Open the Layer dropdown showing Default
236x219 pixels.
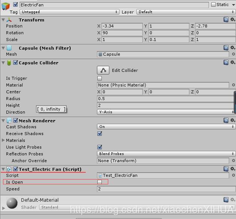186,12
